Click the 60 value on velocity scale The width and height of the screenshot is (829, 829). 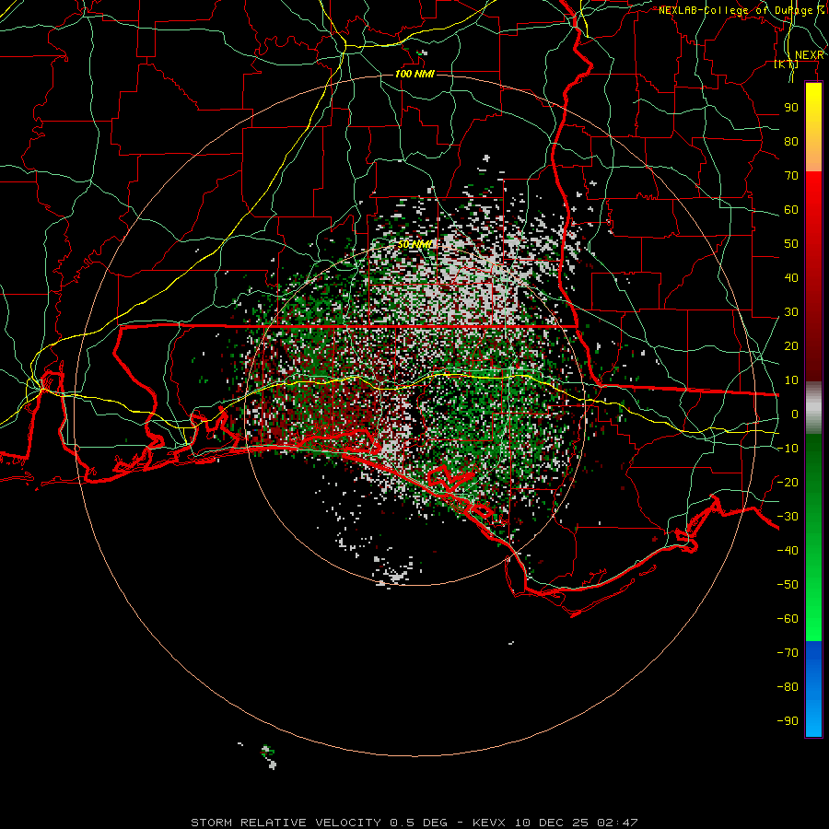click(x=791, y=209)
